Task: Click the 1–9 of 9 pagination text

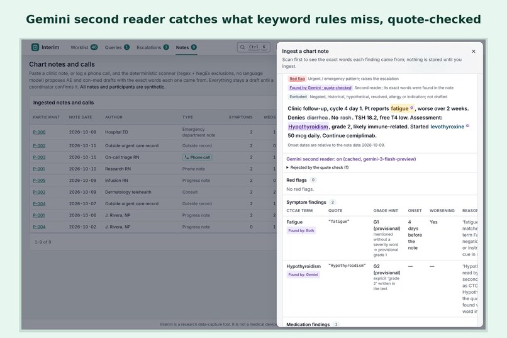Action: 43,242
